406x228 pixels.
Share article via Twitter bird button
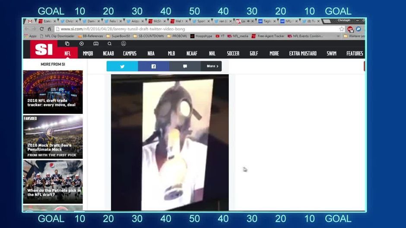point(122,66)
